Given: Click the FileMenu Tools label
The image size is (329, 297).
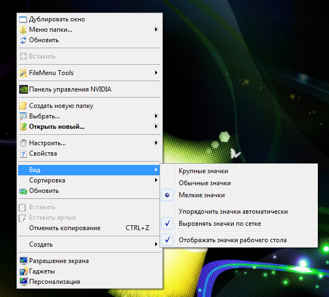Looking at the screenshot, I should point(52,73).
